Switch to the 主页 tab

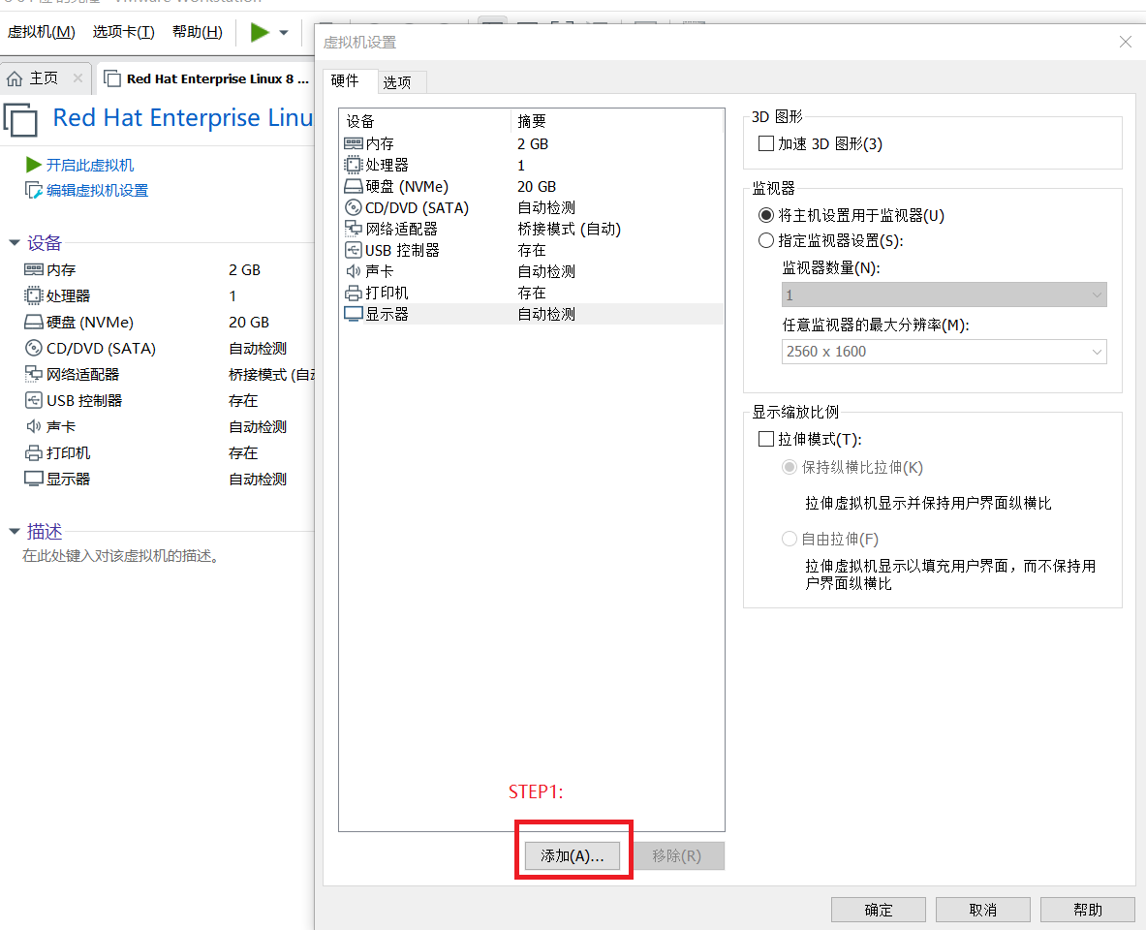[44, 77]
